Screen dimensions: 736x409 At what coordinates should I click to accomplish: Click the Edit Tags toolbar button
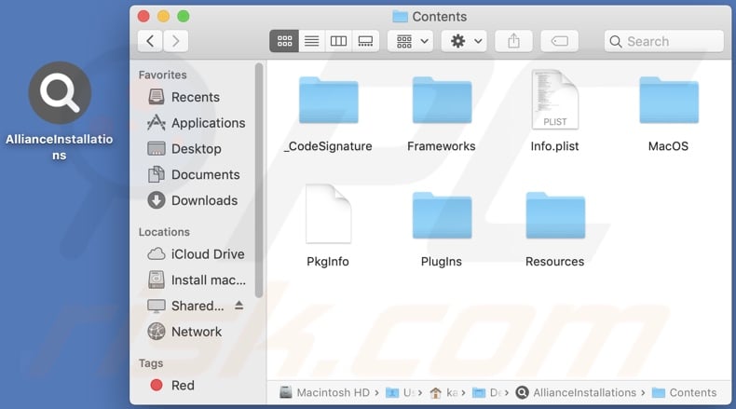pyautogui.click(x=560, y=41)
